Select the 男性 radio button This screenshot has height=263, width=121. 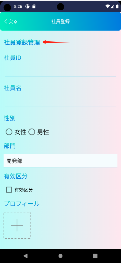[32, 132]
